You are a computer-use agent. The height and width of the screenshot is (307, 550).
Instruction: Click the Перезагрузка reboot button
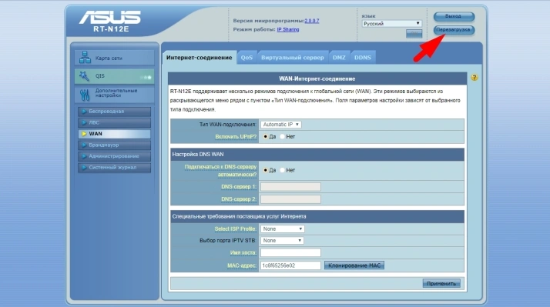click(454, 30)
